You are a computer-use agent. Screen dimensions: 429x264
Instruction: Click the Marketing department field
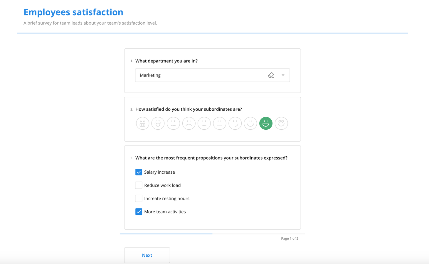coord(212,75)
